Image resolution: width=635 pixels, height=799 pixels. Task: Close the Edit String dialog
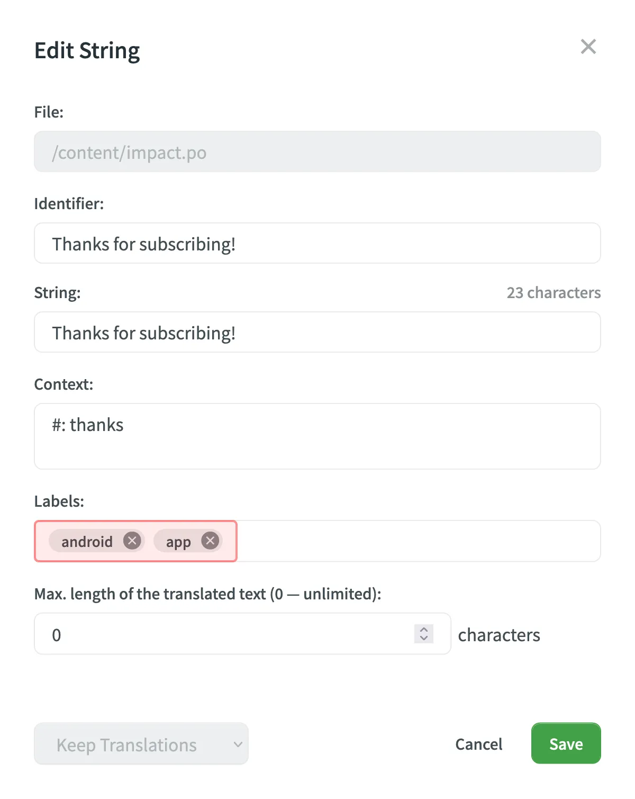point(588,47)
